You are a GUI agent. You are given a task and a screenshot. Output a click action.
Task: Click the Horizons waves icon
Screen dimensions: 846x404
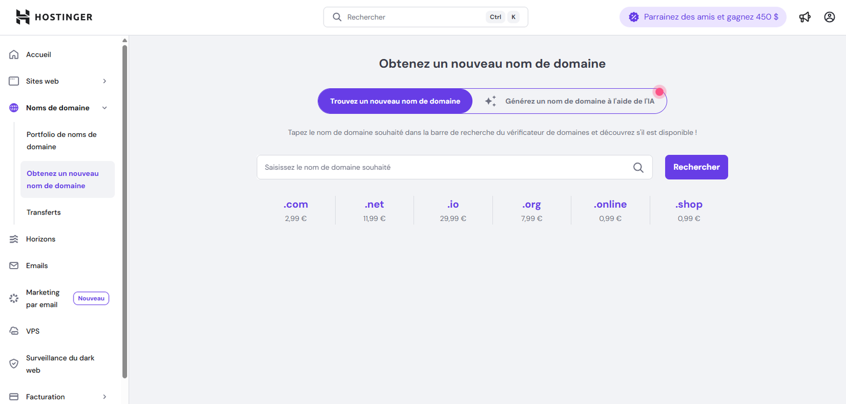click(x=14, y=239)
